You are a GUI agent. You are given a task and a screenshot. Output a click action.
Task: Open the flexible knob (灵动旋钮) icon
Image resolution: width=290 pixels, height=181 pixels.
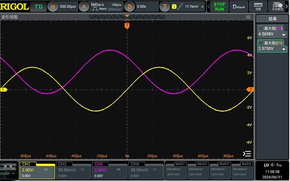(277, 7)
